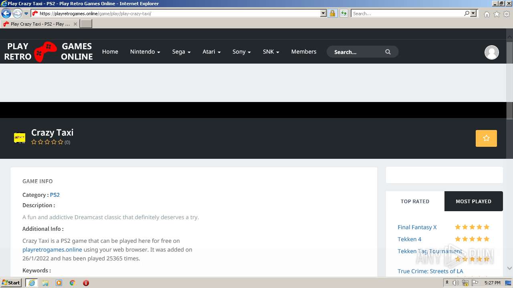513x288 pixels.
Task: Rate Crazy Taxi three stars
Action: (47, 142)
